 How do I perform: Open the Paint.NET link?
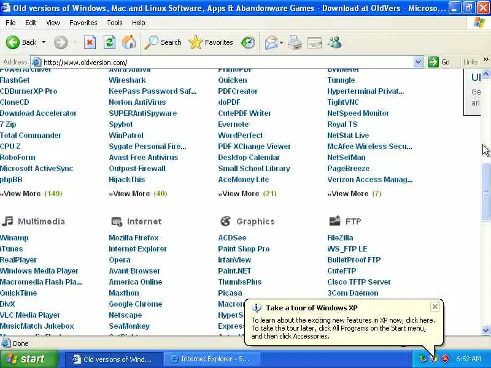[234, 271]
